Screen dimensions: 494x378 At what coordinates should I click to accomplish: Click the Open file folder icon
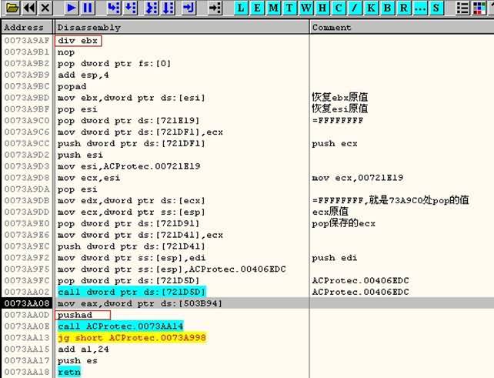coord(11,8)
